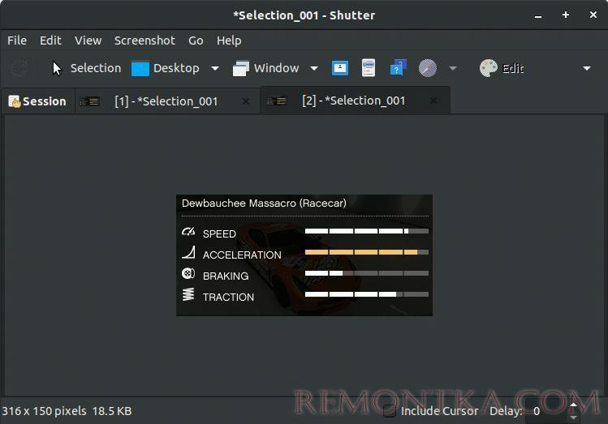This screenshot has width=608, height=424.
Task: Open the Go menu
Action: point(196,41)
